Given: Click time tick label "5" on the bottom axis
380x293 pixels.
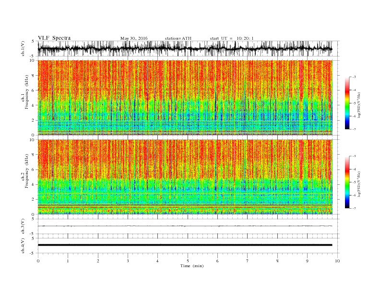Looking at the screenshot, I should click(x=188, y=261).
